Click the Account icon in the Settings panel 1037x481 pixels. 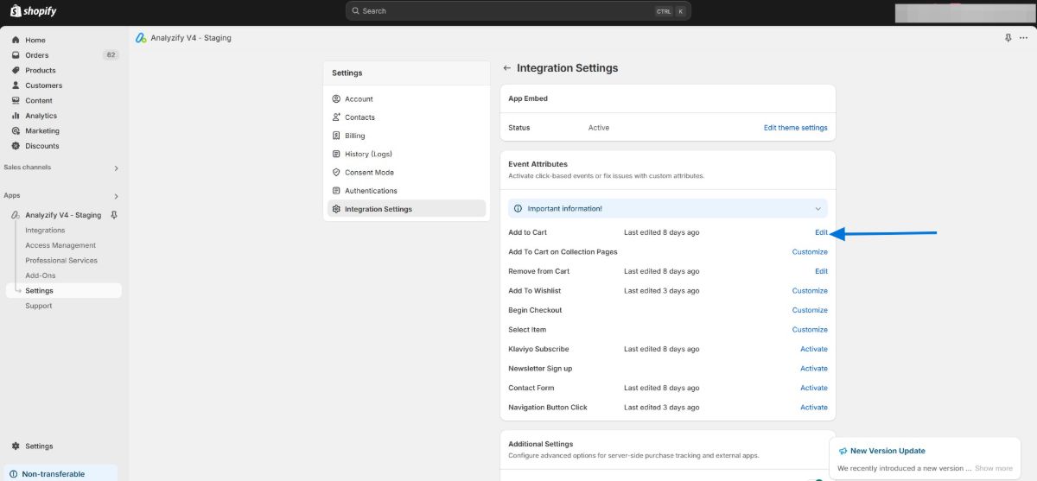337,99
